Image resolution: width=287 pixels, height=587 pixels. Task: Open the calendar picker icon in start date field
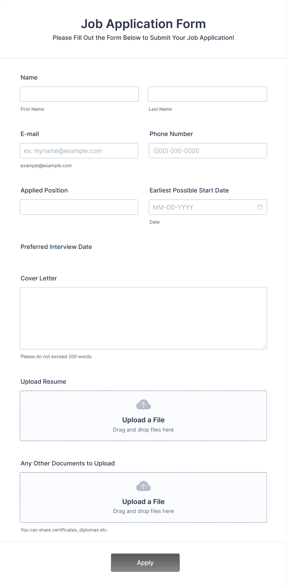point(260,207)
